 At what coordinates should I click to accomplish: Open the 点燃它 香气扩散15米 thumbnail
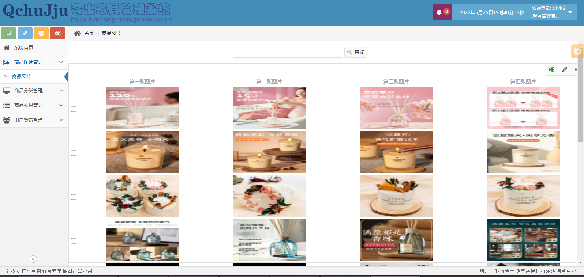(x=396, y=152)
